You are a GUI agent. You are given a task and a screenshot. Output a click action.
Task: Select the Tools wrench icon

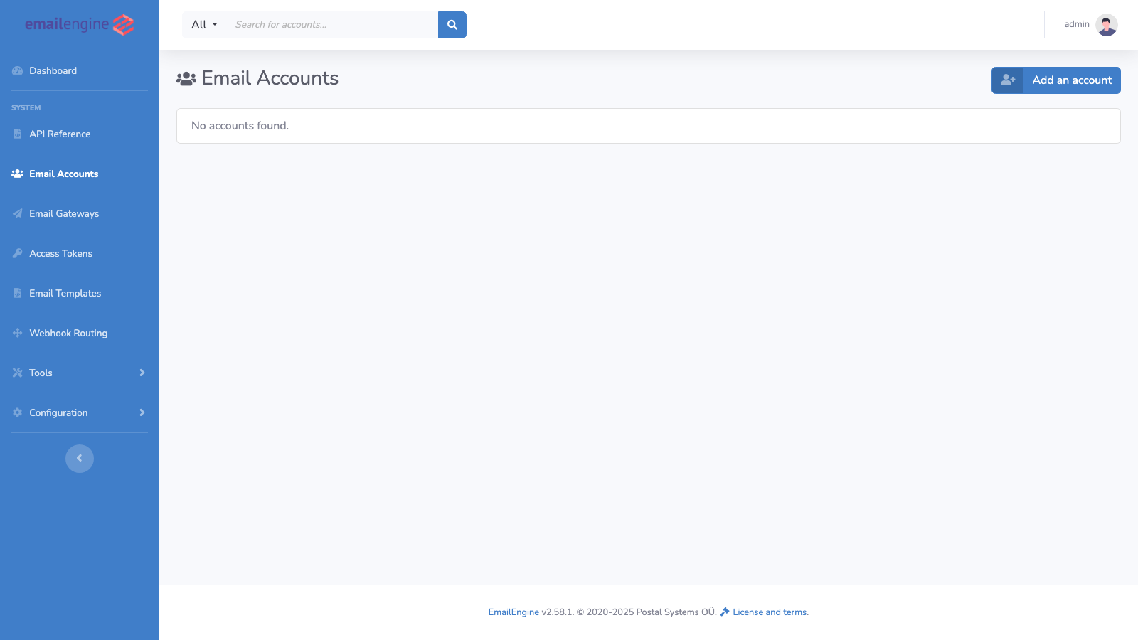pyautogui.click(x=16, y=373)
